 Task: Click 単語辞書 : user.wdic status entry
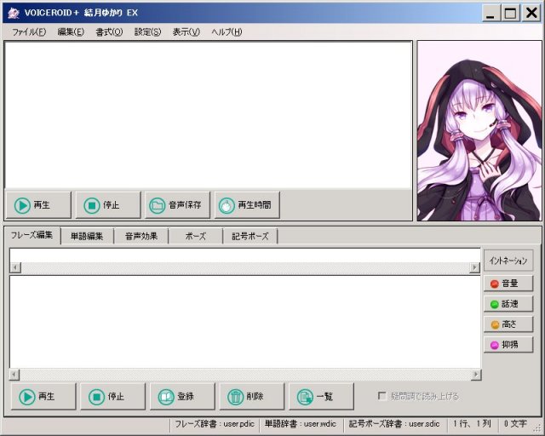click(301, 424)
